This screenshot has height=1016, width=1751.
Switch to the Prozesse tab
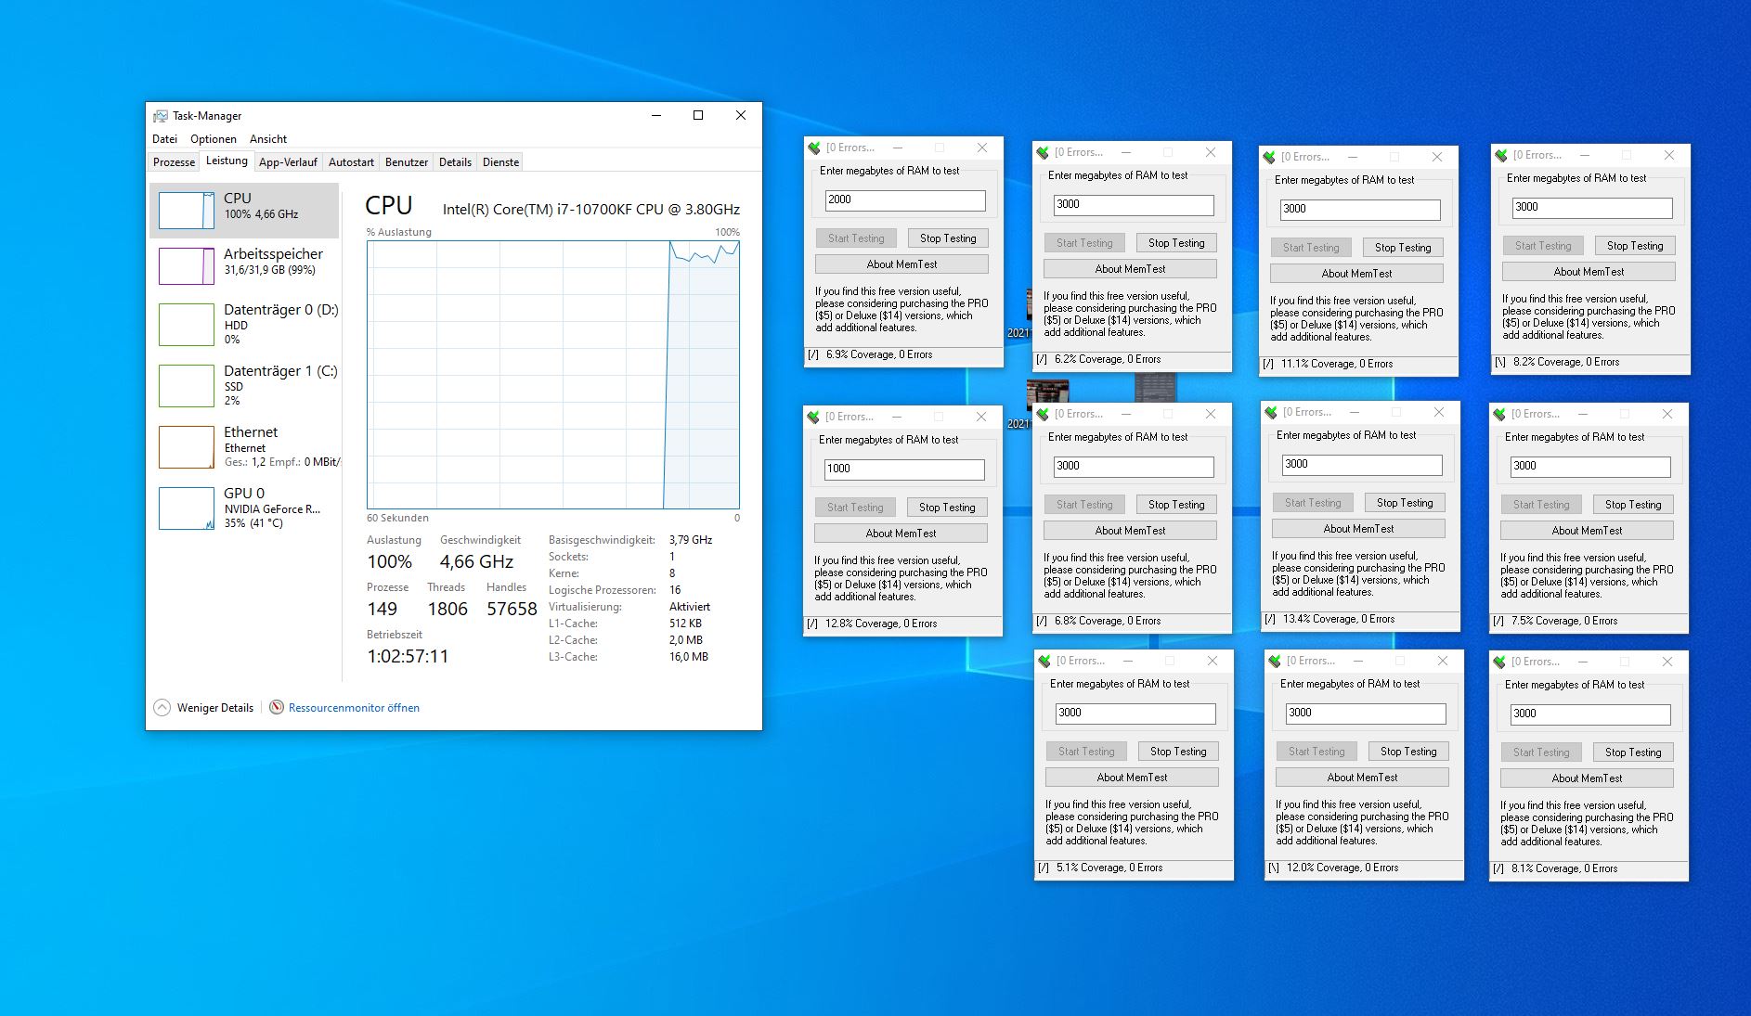174,162
